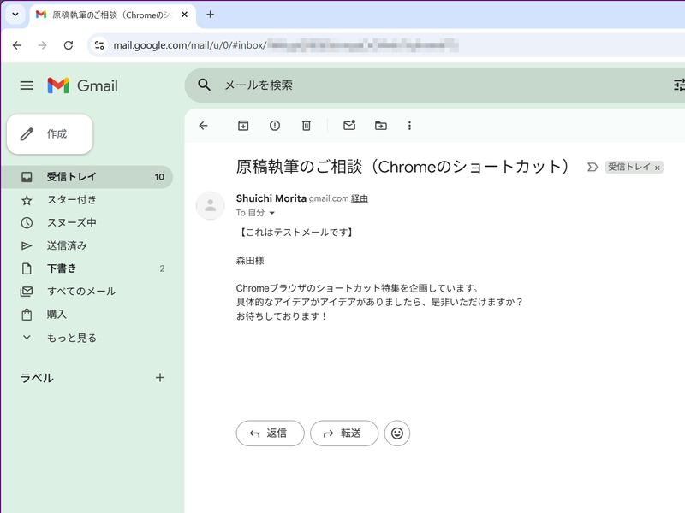Screen dimensions: 685x513
Task: Move the email to another folder
Action: point(381,125)
